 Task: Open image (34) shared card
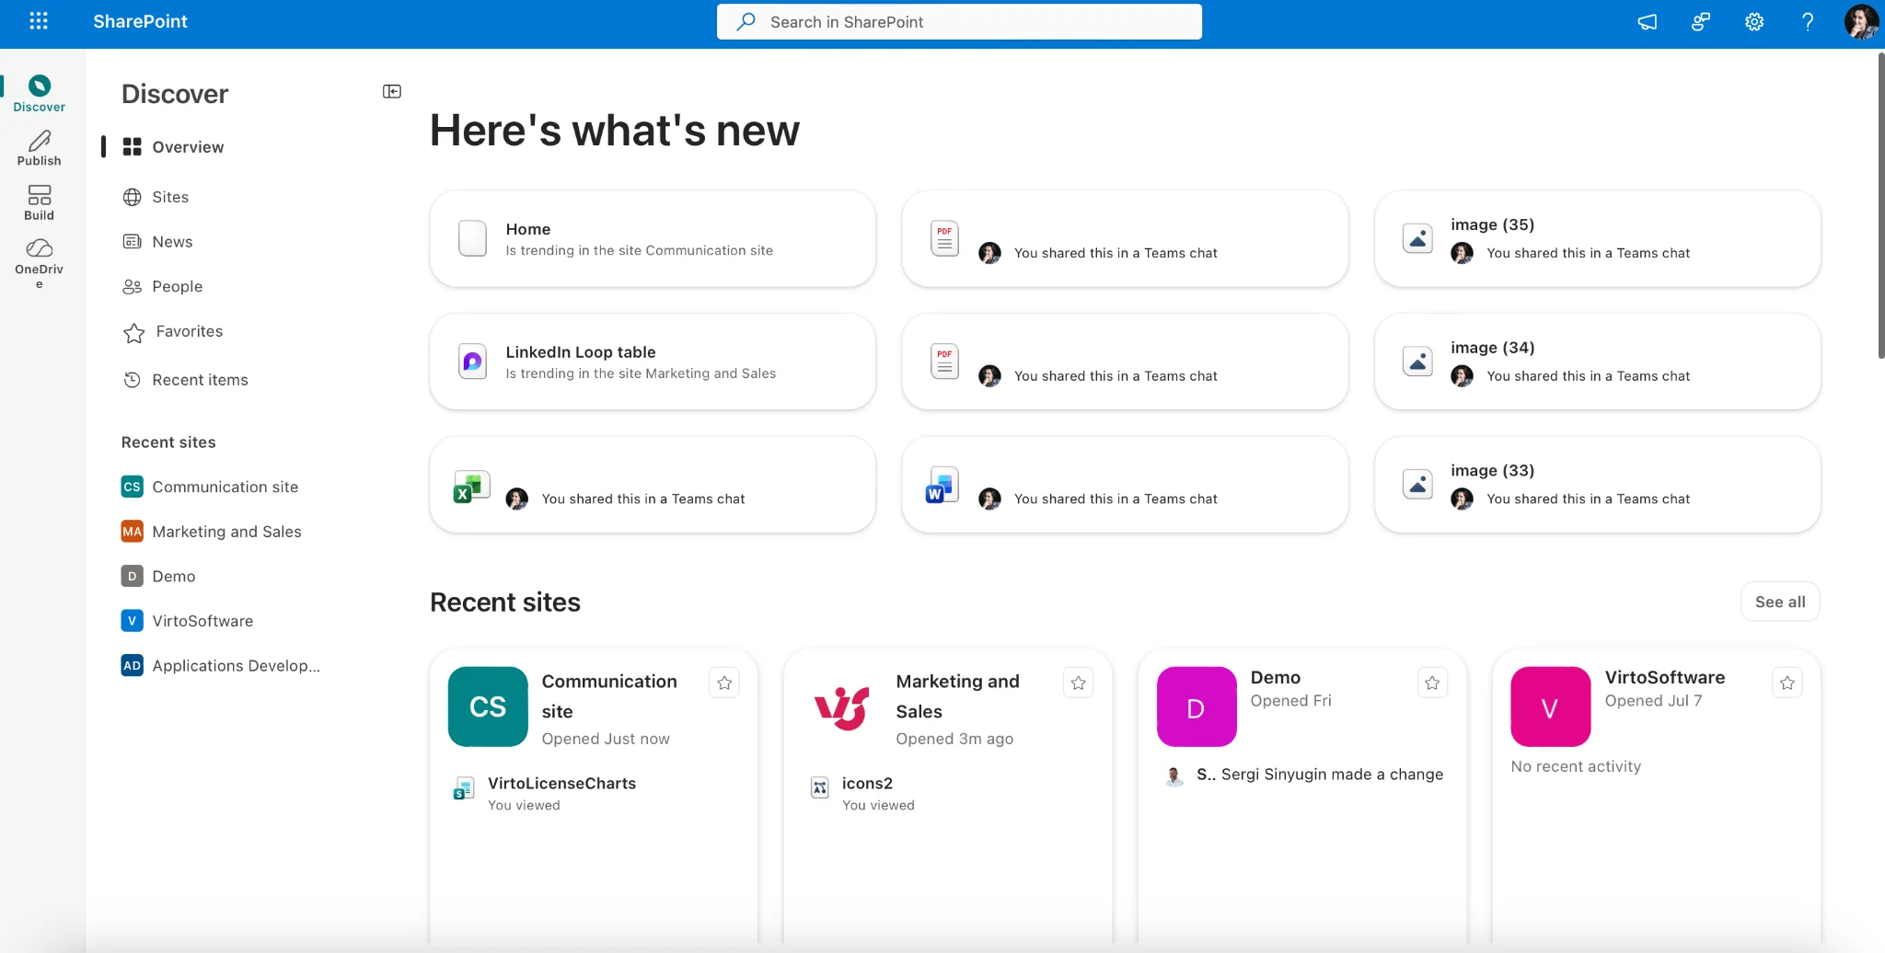[x=1597, y=362]
